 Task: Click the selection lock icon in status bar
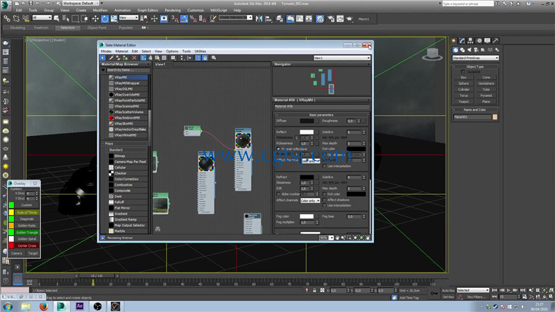(x=314, y=291)
